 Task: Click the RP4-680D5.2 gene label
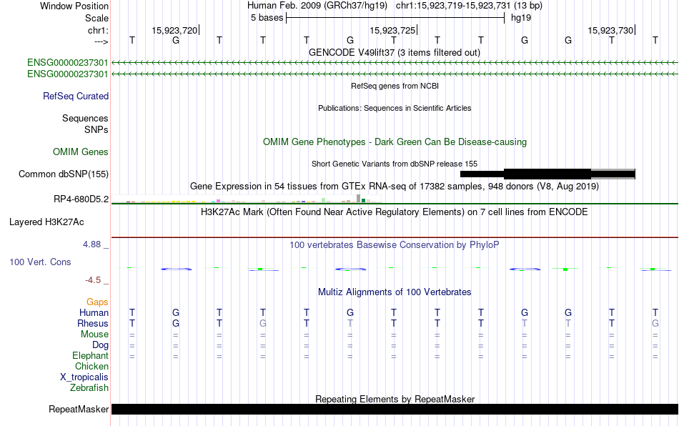[81, 199]
